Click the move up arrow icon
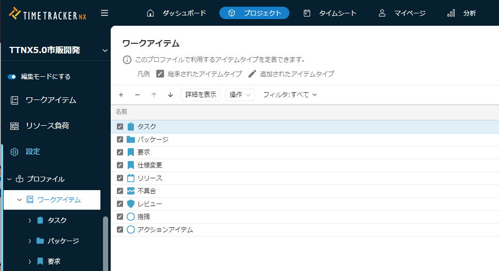The height and width of the screenshot is (271, 499). (x=154, y=95)
